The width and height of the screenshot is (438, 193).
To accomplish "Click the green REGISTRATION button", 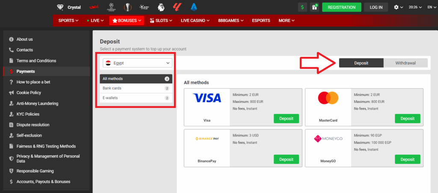I will [342, 7].
